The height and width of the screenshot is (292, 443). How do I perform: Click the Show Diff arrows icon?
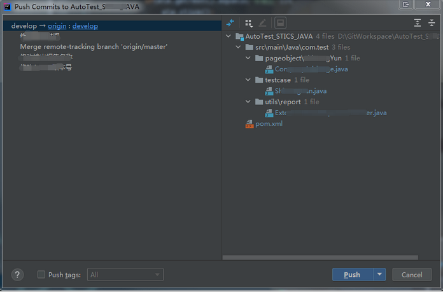pos(230,23)
